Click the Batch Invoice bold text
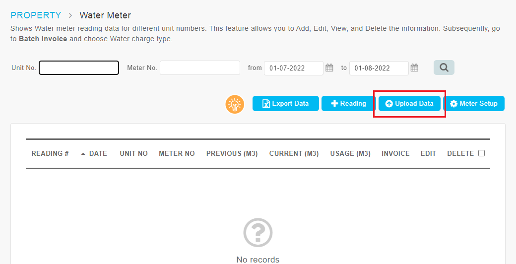The height and width of the screenshot is (264, 516). pyautogui.click(x=43, y=39)
